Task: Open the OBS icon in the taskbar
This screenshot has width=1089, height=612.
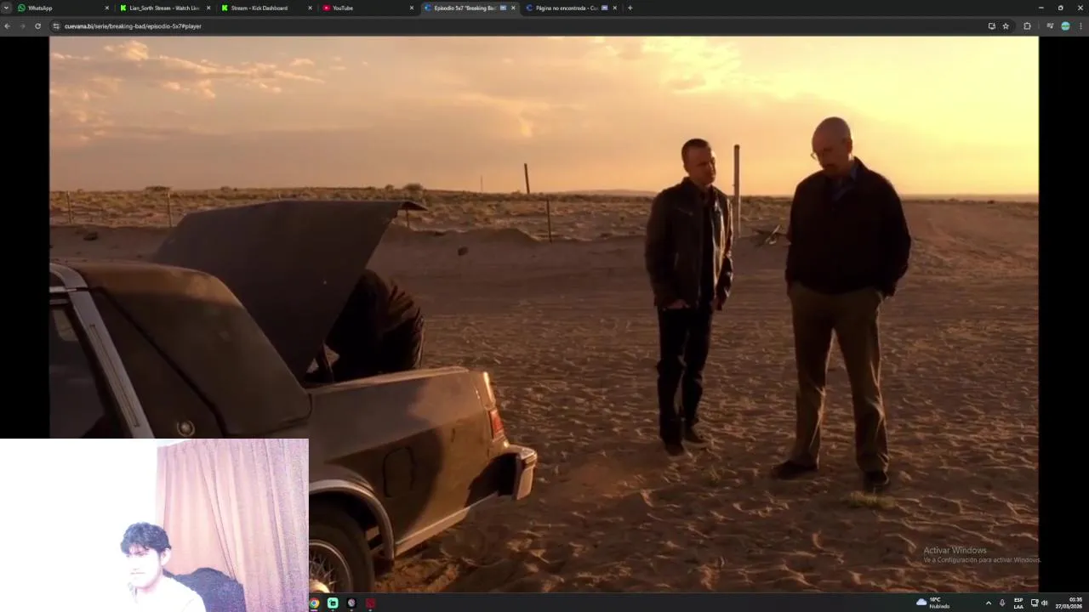Action: pos(351,603)
